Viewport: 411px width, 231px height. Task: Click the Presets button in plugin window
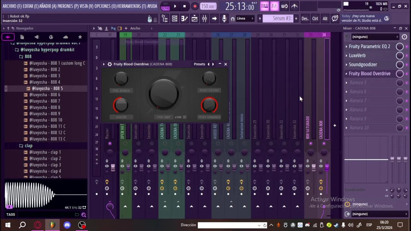[x=199, y=64]
